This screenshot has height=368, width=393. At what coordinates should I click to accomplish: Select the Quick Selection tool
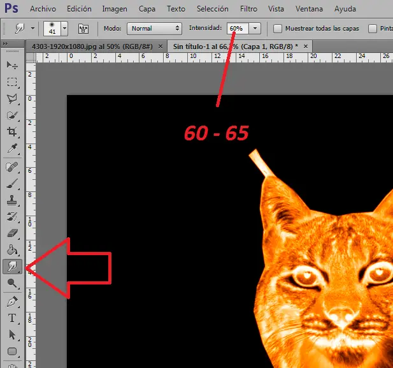coord(11,115)
